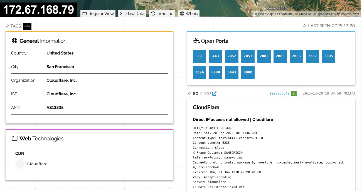Viewport: 362px width, 191px height.
Task: Select open port 2095
Action: (x=329, y=56)
